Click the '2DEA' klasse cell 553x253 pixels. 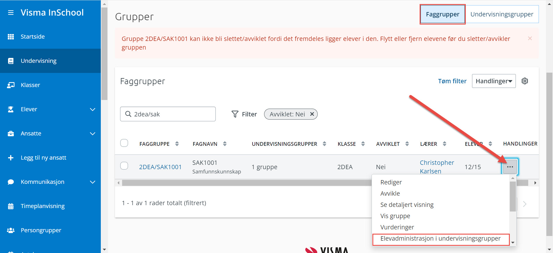click(x=345, y=167)
